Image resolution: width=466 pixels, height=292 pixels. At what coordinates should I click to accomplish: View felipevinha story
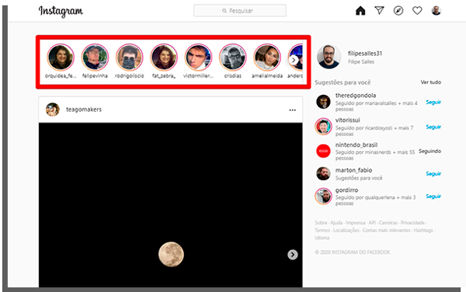click(x=95, y=57)
